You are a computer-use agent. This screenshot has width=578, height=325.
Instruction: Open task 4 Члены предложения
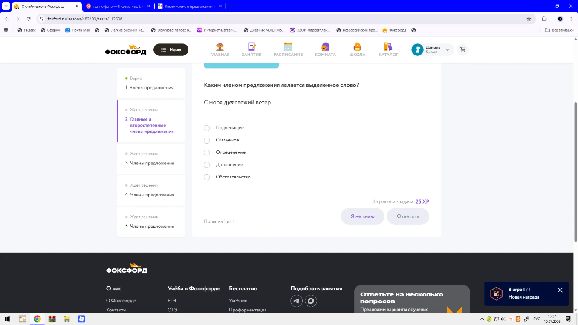point(151,190)
